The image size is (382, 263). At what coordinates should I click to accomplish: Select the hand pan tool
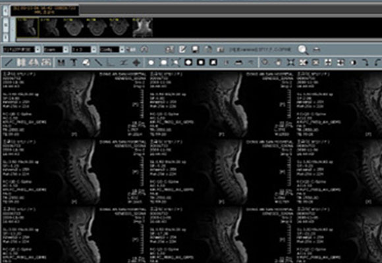point(278,62)
